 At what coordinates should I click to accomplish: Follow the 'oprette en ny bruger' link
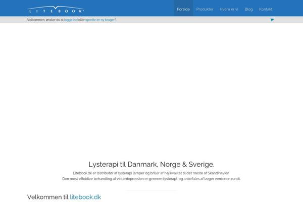[x=99, y=20]
